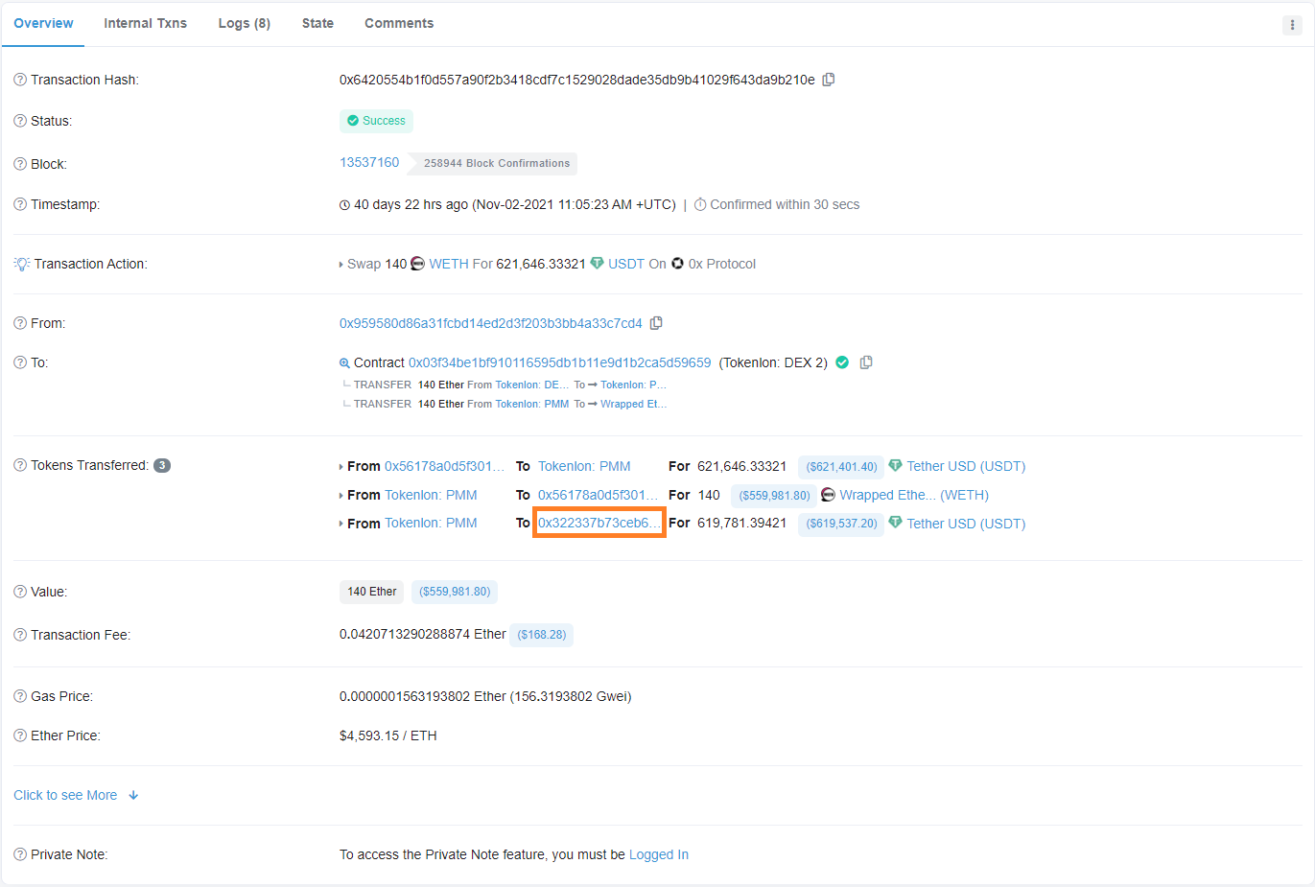The image size is (1315, 887).
Task: Open USDT link in Transaction Action
Action: click(626, 264)
